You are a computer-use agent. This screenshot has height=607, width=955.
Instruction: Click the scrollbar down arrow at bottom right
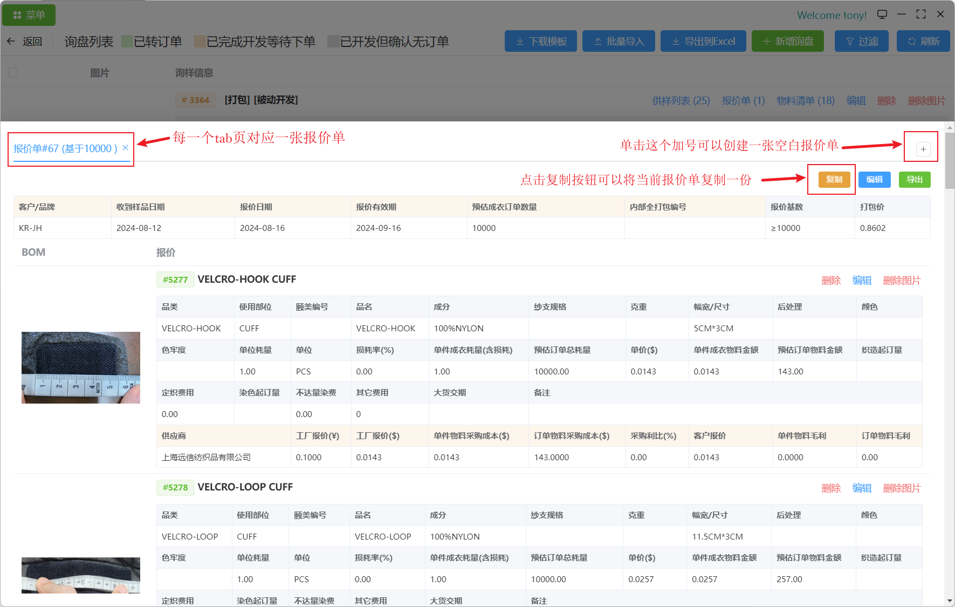pos(950,601)
